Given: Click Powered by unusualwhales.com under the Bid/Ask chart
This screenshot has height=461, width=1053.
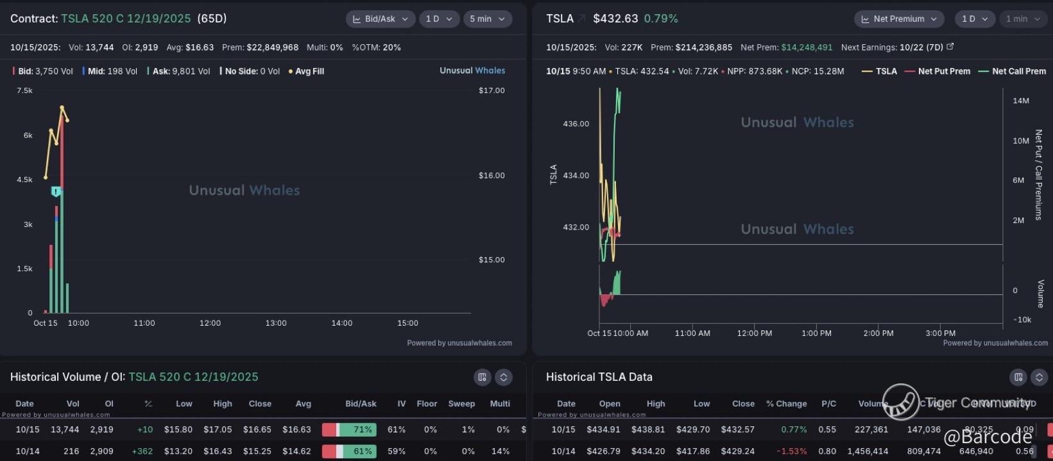Looking at the screenshot, I should tap(459, 343).
